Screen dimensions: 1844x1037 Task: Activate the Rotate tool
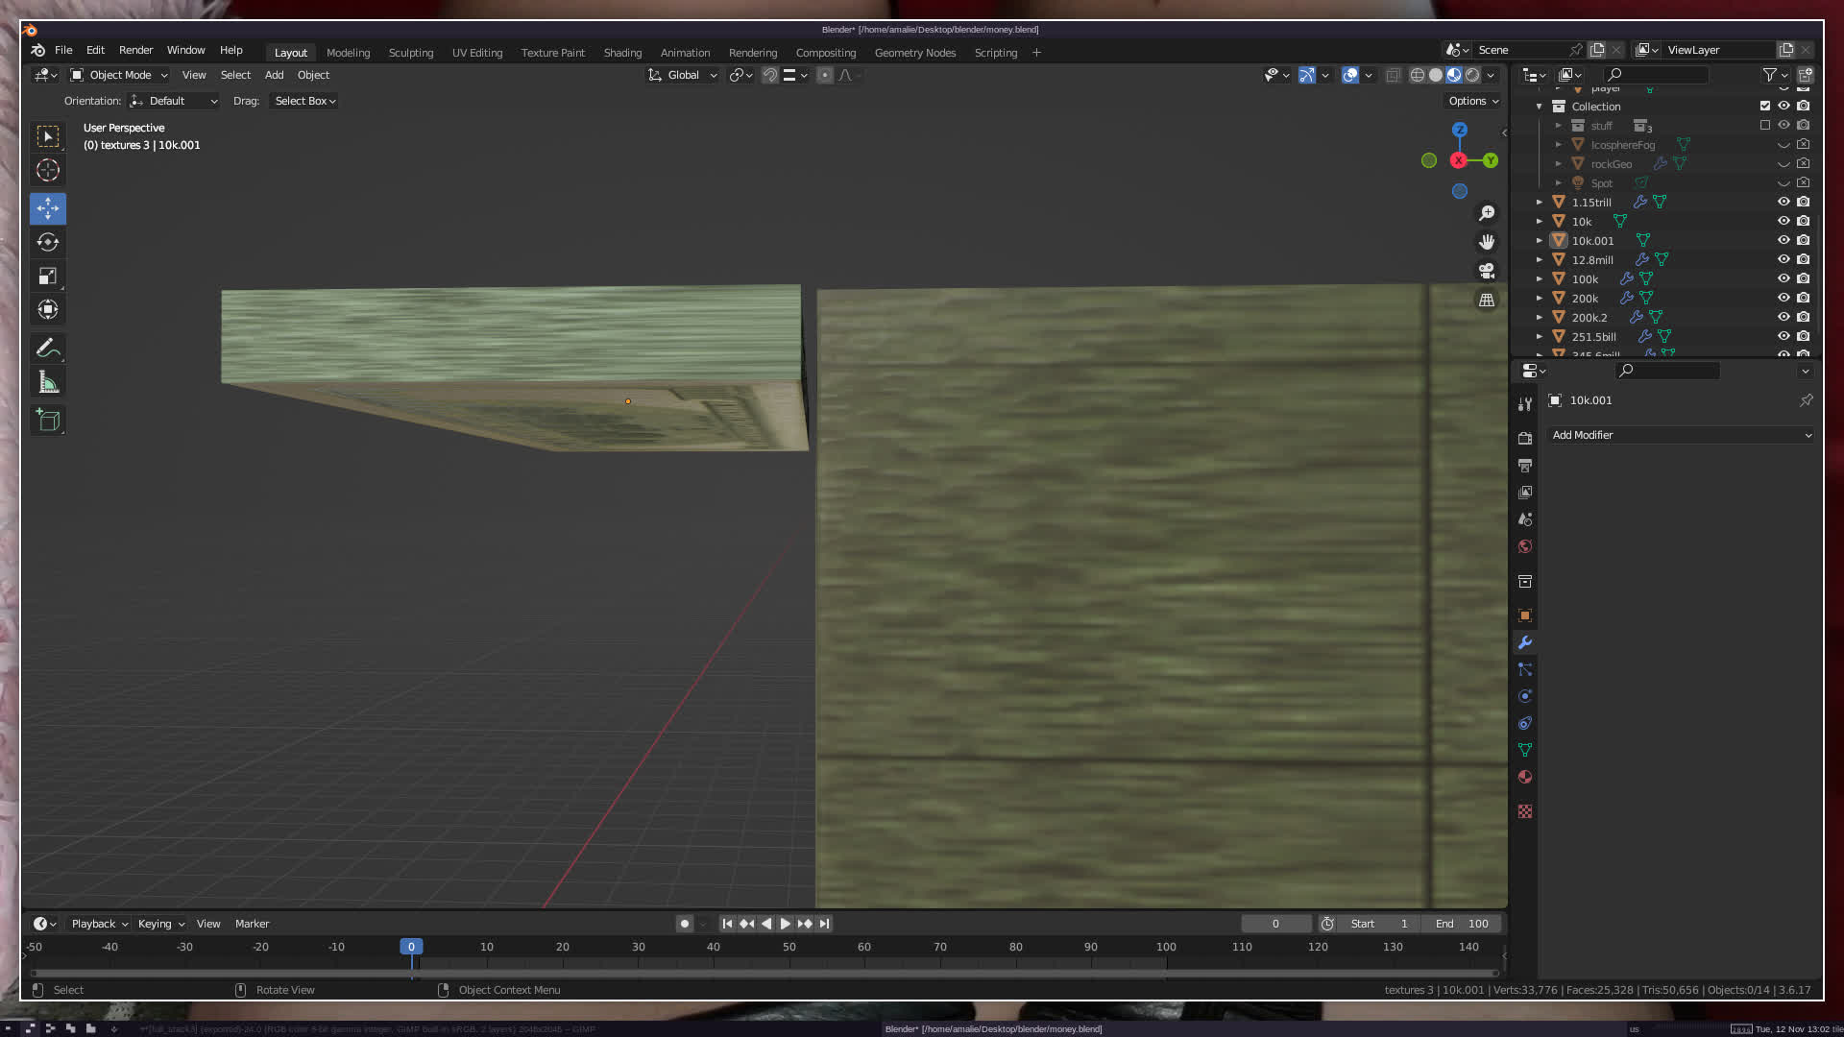(x=48, y=242)
